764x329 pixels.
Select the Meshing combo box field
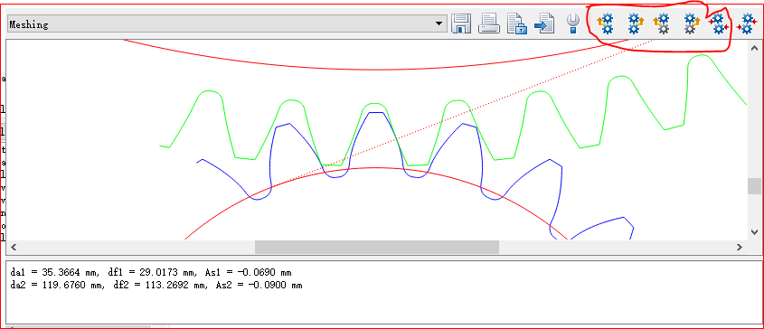tap(227, 23)
